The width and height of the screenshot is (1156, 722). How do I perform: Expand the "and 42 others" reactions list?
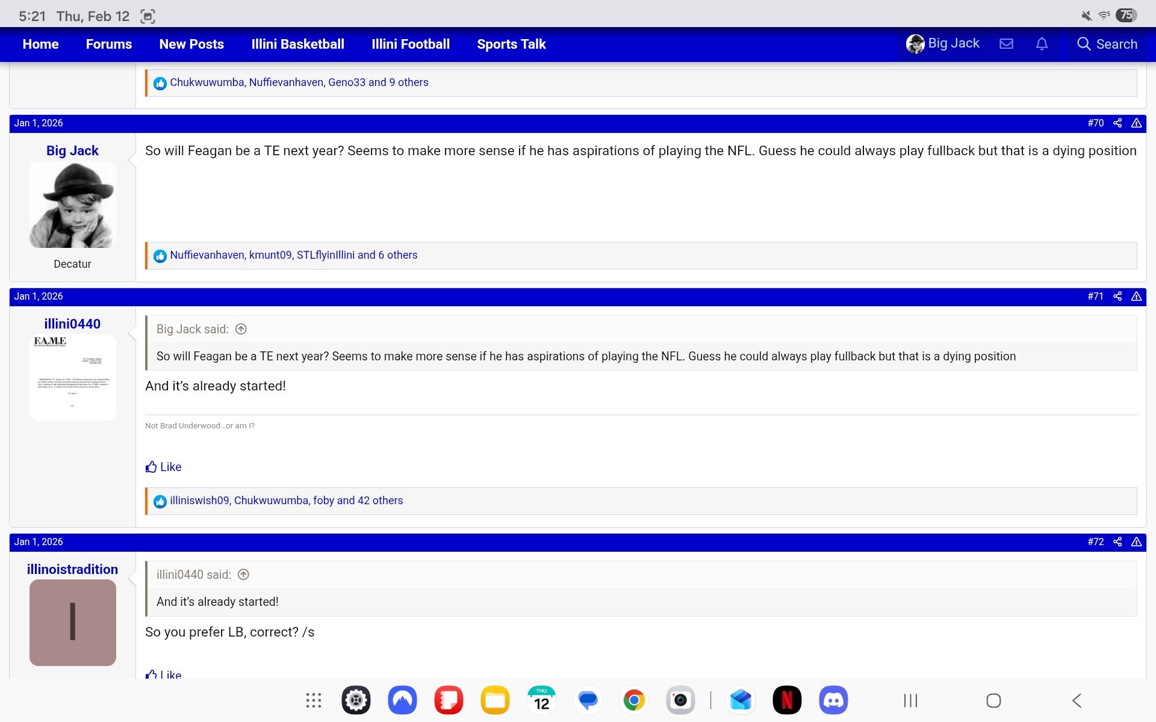(x=370, y=501)
